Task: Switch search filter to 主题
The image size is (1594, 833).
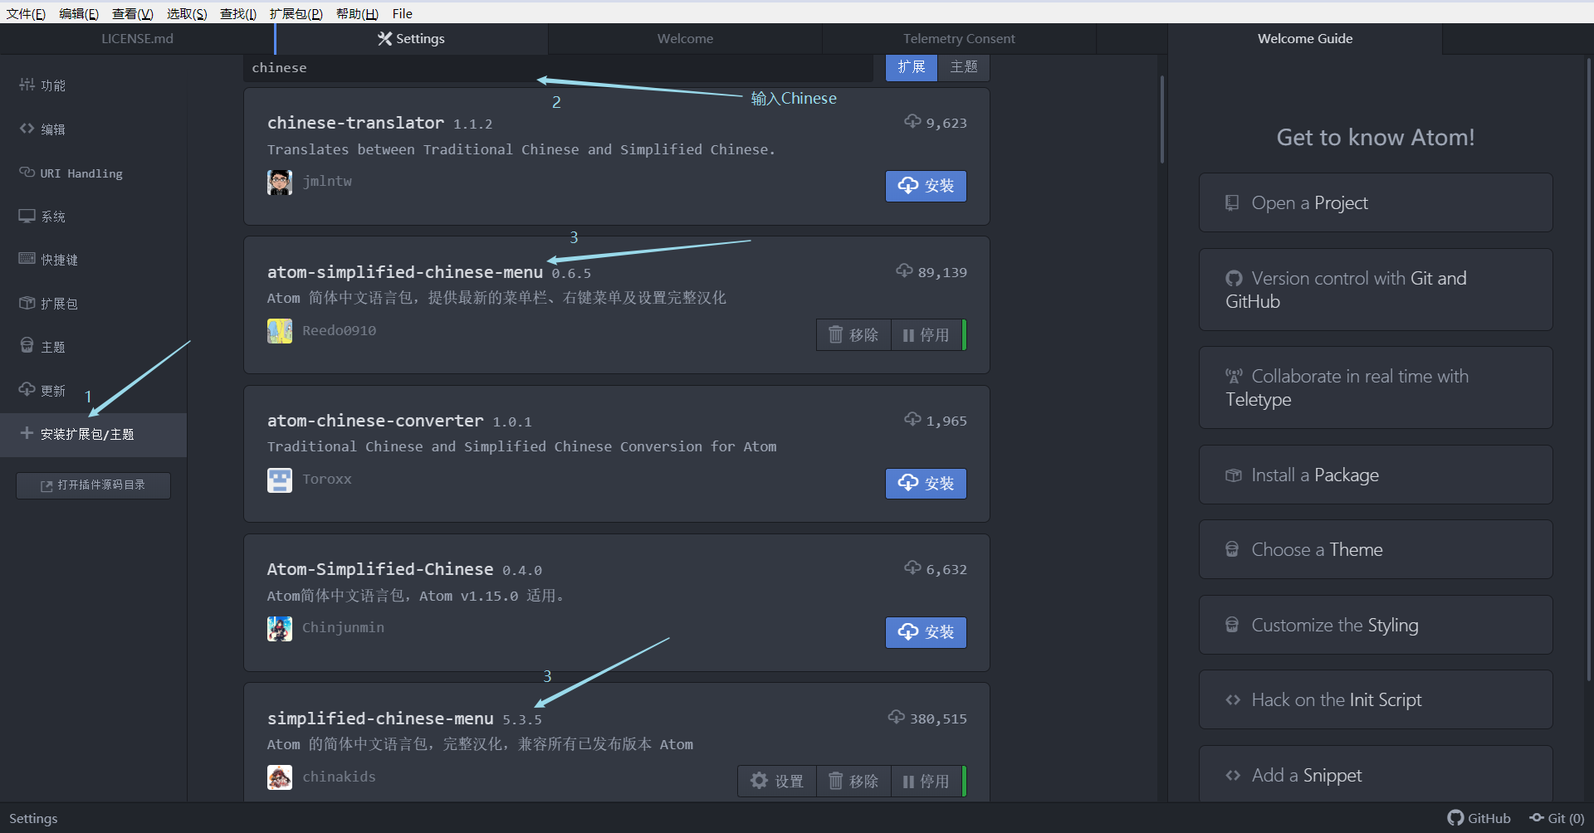Action: click(x=964, y=67)
